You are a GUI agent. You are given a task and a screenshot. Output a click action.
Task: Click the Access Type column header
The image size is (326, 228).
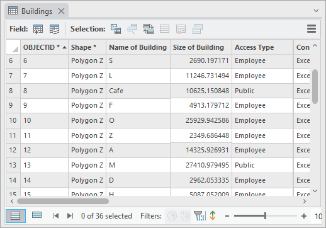[x=262, y=47]
